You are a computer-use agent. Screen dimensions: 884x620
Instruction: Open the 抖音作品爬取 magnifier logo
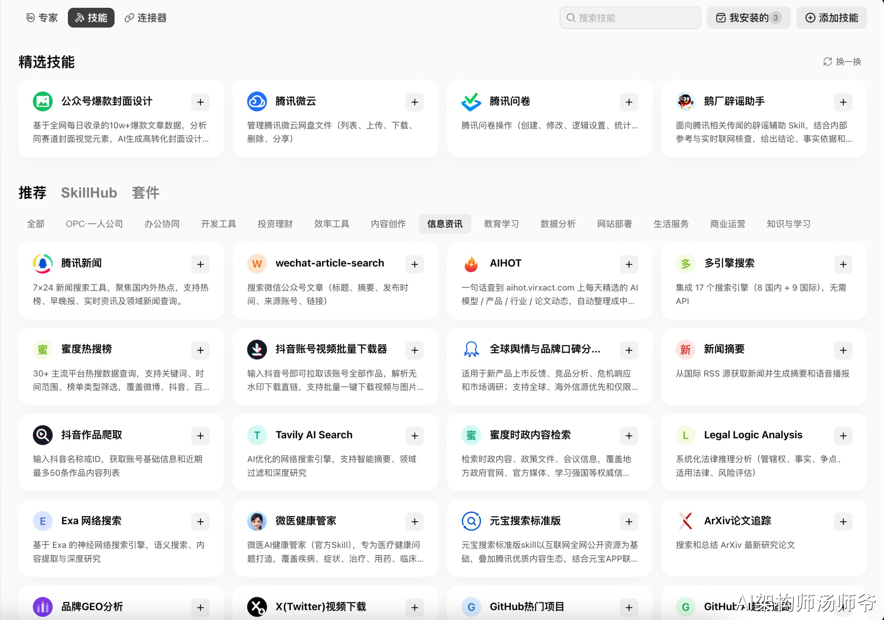[43, 435]
